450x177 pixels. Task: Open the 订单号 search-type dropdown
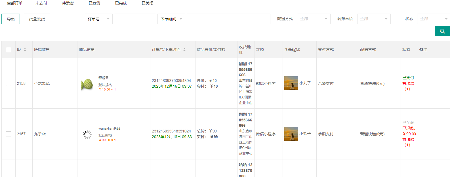(98, 19)
